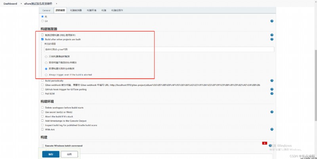Click the 应用 button
Viewport: 317px width, 159px height.
coord(69,154)
